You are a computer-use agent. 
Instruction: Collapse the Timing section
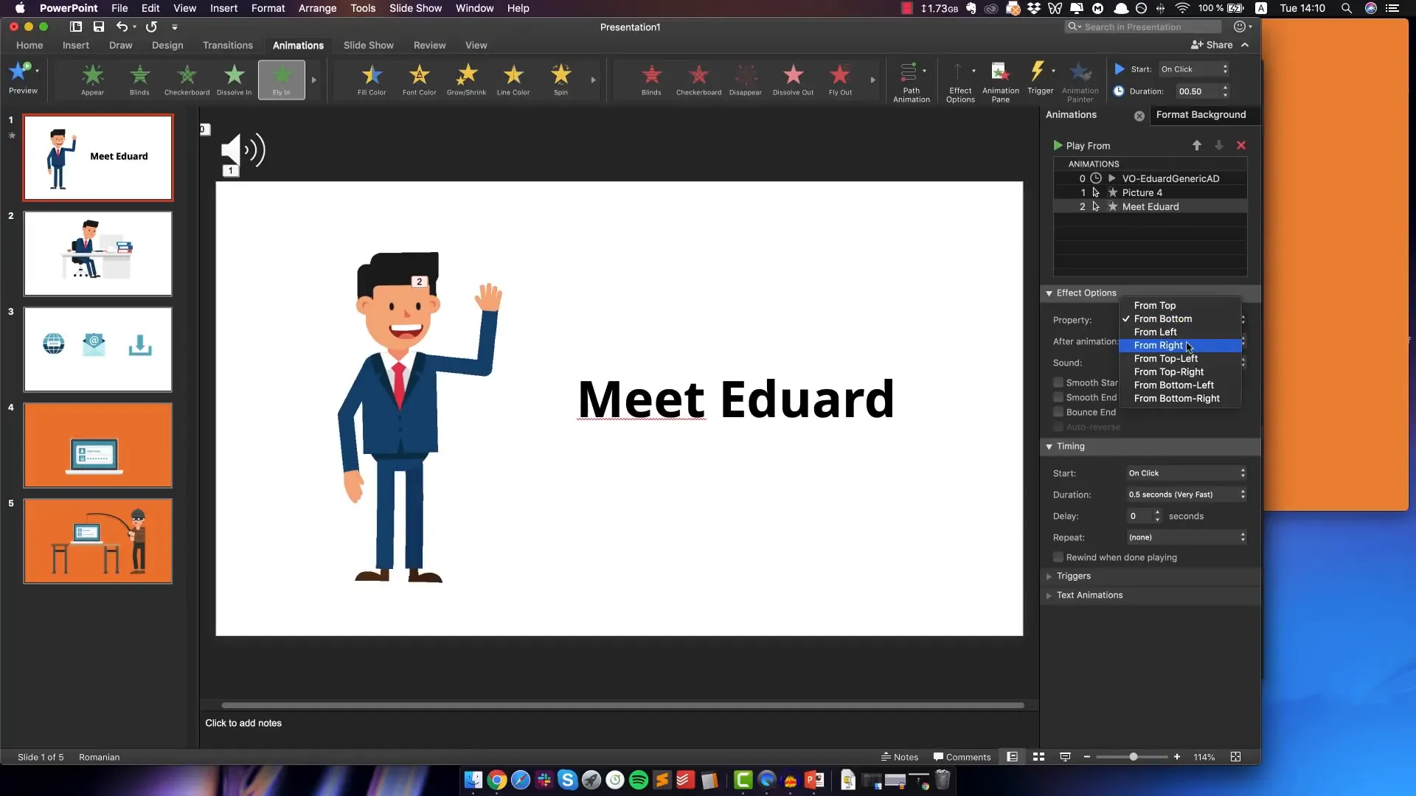[x=1049, y=447]
